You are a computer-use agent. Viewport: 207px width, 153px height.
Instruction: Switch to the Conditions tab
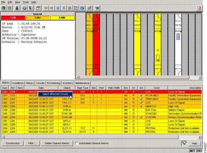point(18,83)
